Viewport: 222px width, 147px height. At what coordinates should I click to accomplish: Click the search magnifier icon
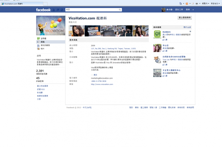120,10
